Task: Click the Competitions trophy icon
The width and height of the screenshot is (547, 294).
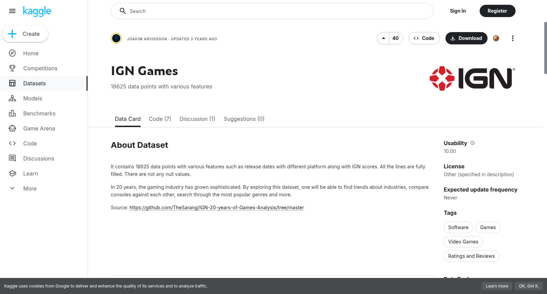Action: pyautogui.click(x=12, y=68)
